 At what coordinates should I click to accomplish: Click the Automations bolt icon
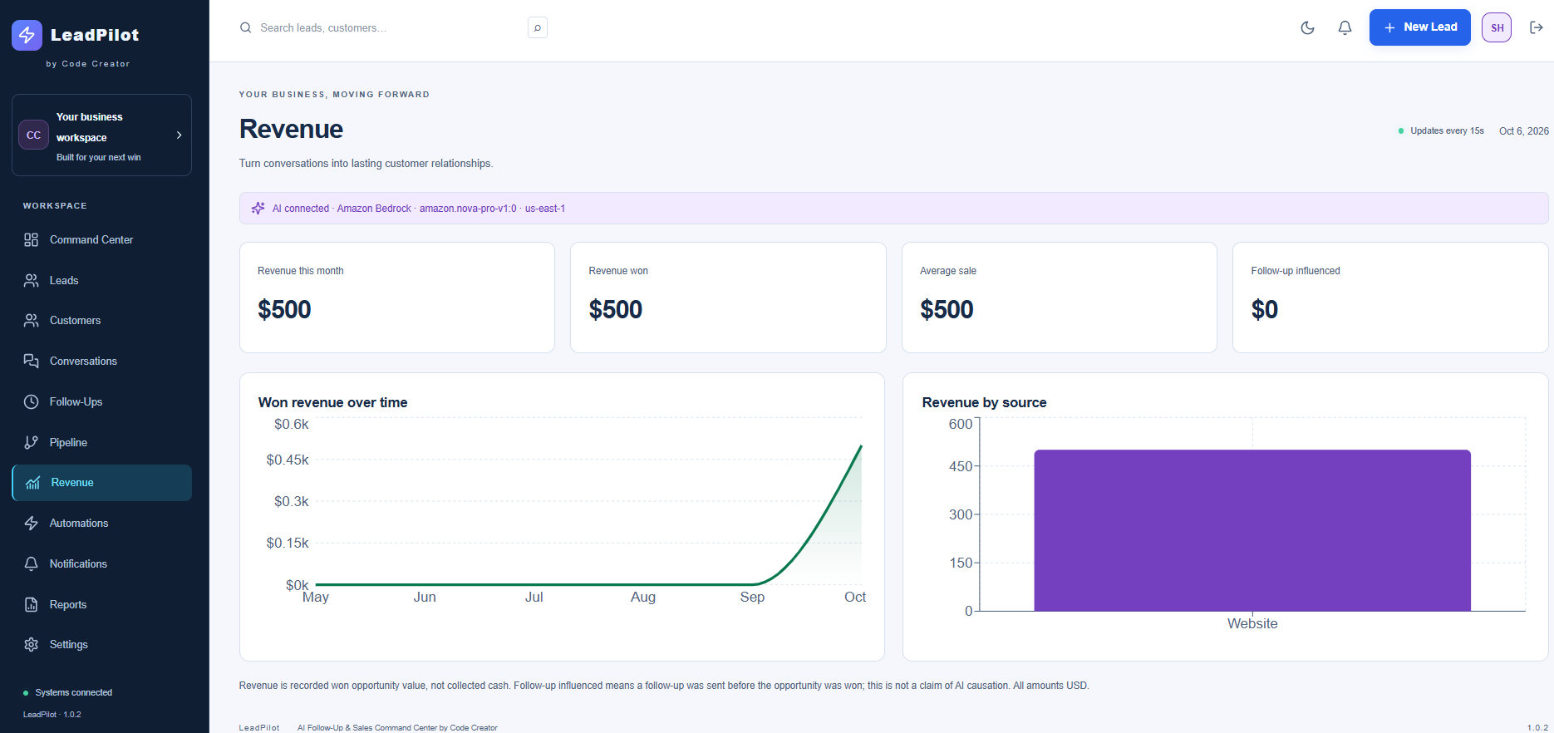(32, 524)
